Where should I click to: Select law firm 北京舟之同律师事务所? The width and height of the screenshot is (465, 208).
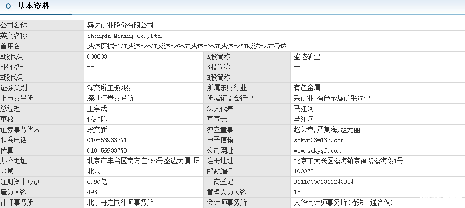point(120,203)
